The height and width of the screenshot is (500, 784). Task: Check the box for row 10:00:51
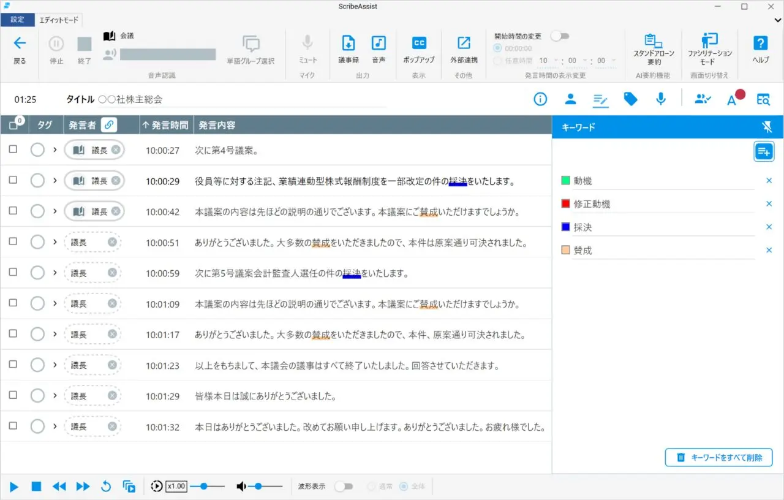pyautogui.click(x=13, y=242)
